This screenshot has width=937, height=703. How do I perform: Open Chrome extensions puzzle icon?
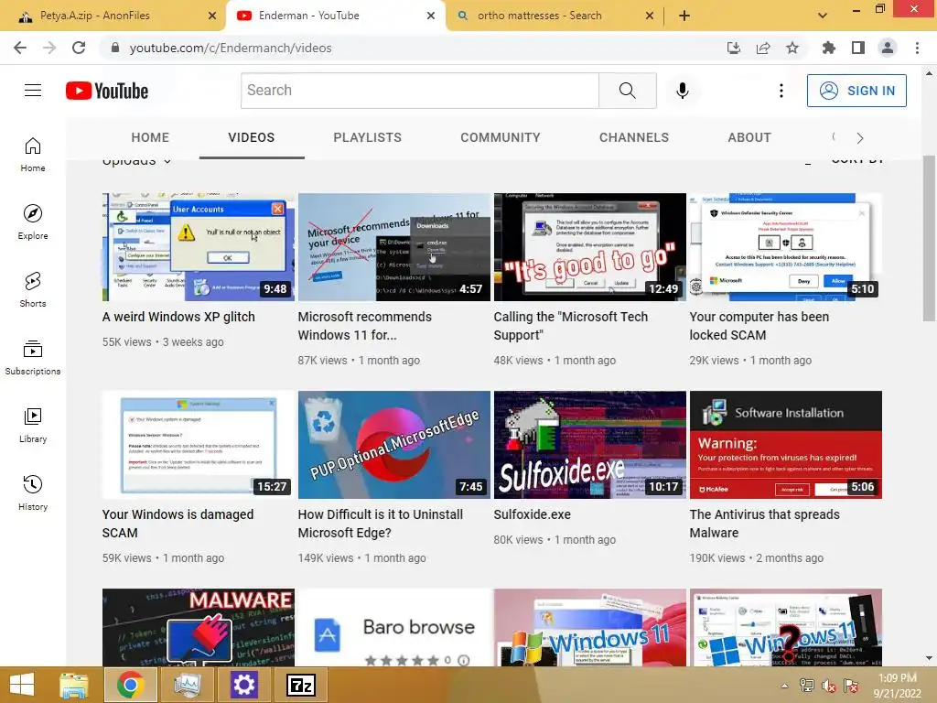829,48
